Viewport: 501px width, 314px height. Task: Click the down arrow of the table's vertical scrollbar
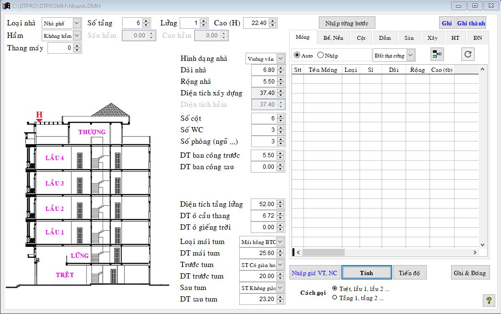point(482,244)
